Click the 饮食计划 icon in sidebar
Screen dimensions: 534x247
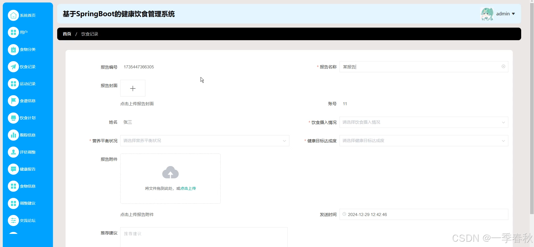[13, 118]
